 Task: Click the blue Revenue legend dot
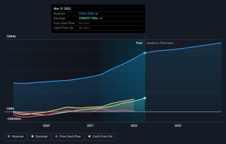9,136
